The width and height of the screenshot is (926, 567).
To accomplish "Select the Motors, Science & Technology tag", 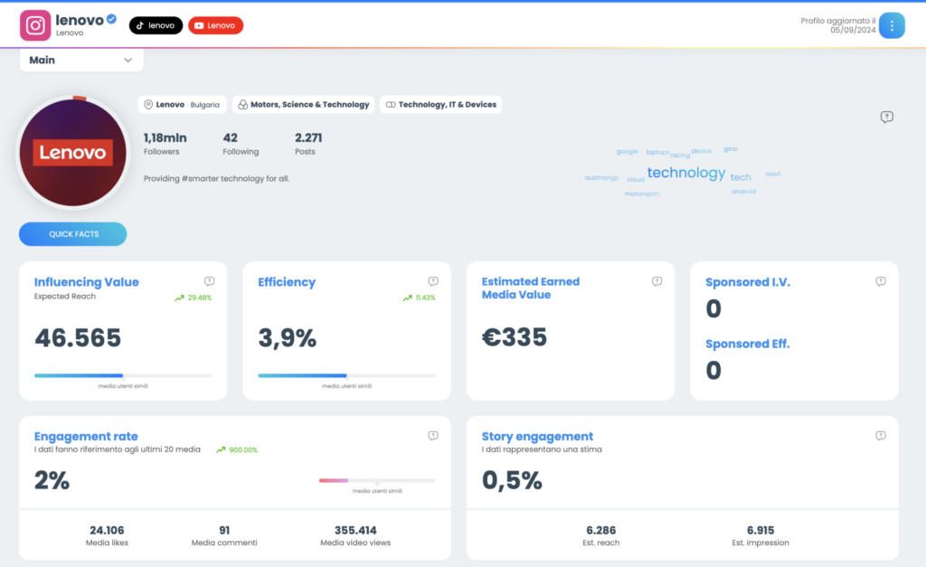I will point(304,105).
